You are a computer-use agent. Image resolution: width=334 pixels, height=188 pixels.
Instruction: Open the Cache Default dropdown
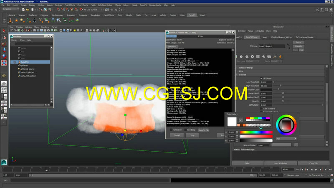276,61
